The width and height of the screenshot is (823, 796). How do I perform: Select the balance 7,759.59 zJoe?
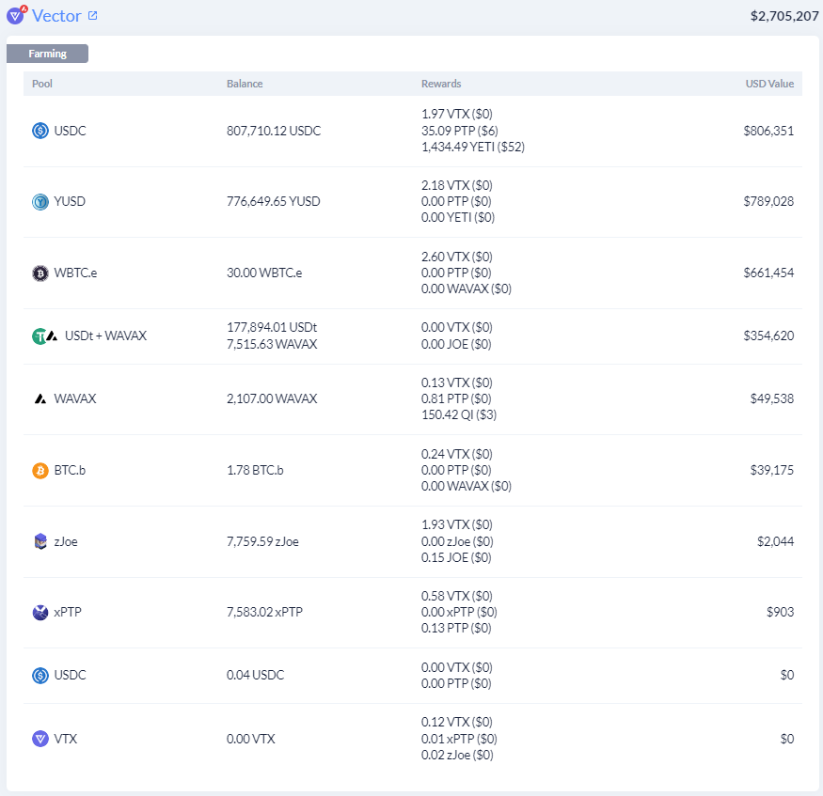click(x=262, y=541)
